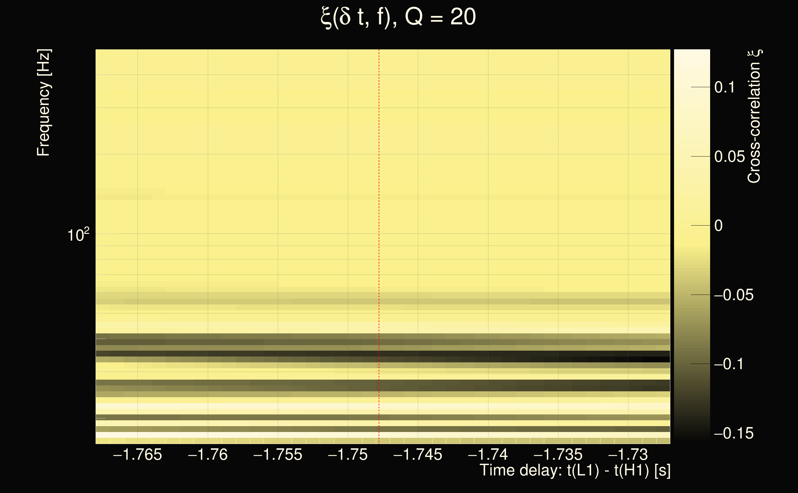Click the Time delay t(L1) - t(H1) axis label

pyautogui.click(x=575, y=471)
